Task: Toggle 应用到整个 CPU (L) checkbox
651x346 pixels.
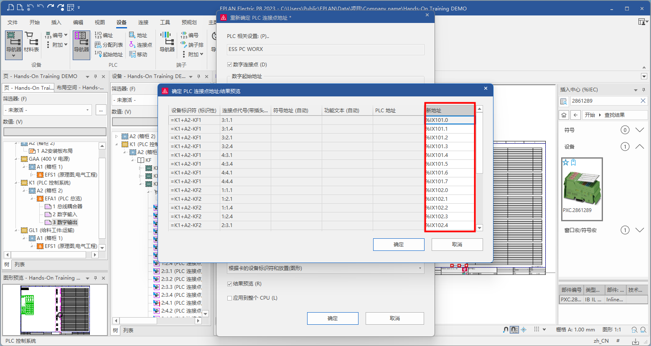Action: tap(229, 298)
